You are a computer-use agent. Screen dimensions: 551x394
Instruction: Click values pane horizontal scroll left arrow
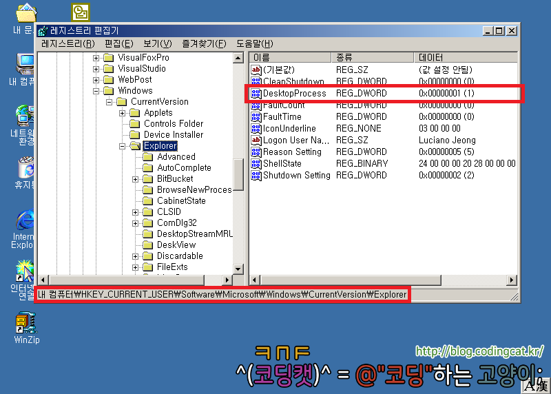(255, 280)
